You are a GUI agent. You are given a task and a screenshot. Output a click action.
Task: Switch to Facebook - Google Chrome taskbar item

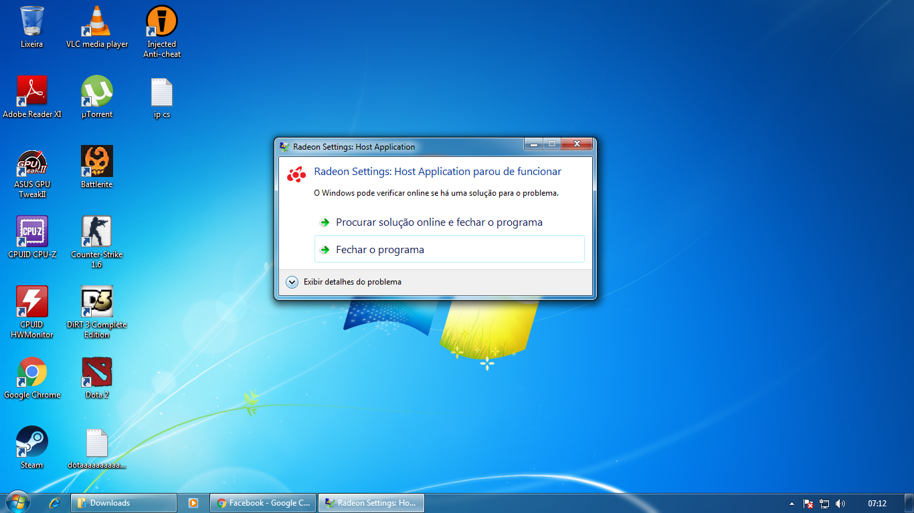[264, 503]
